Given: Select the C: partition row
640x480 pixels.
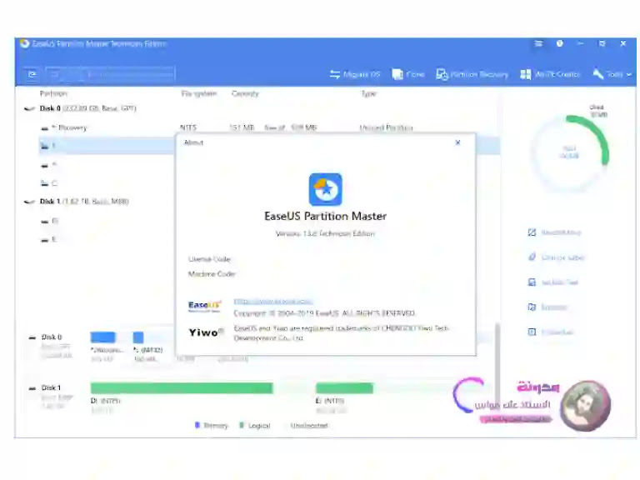Looking at the screenshot, I should (x=106, y=183).
